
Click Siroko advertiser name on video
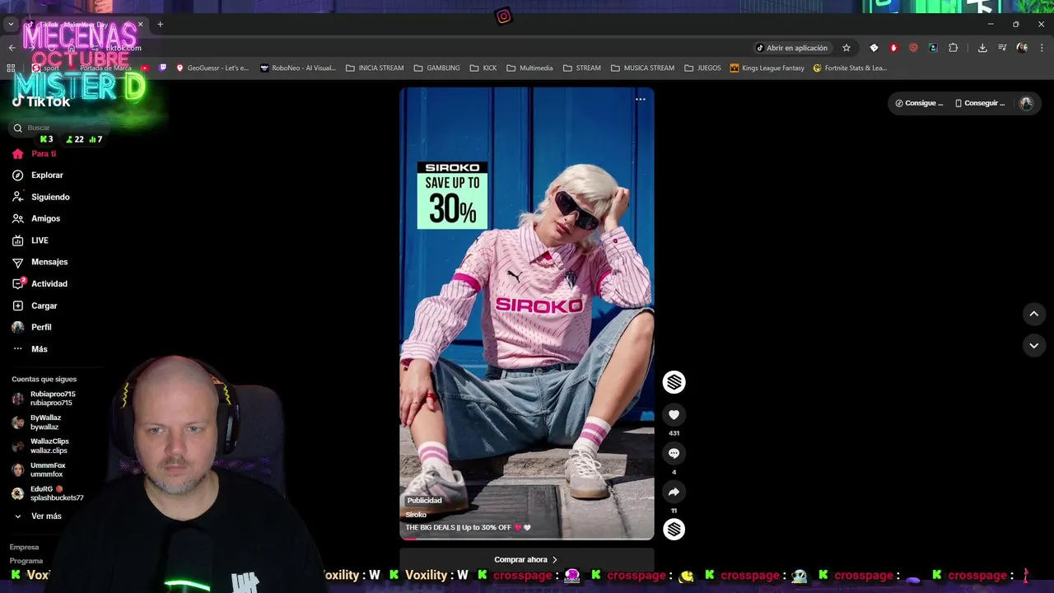click(x=416, y=515)
